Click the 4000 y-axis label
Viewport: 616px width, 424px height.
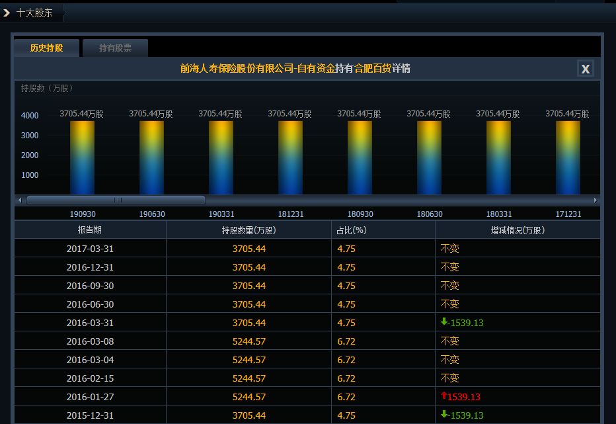[x=30, y=116]
